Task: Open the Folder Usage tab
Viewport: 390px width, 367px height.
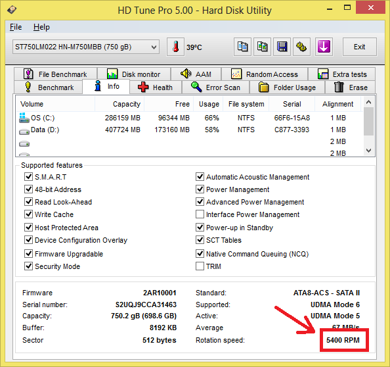Action: (x=288, y=87)
